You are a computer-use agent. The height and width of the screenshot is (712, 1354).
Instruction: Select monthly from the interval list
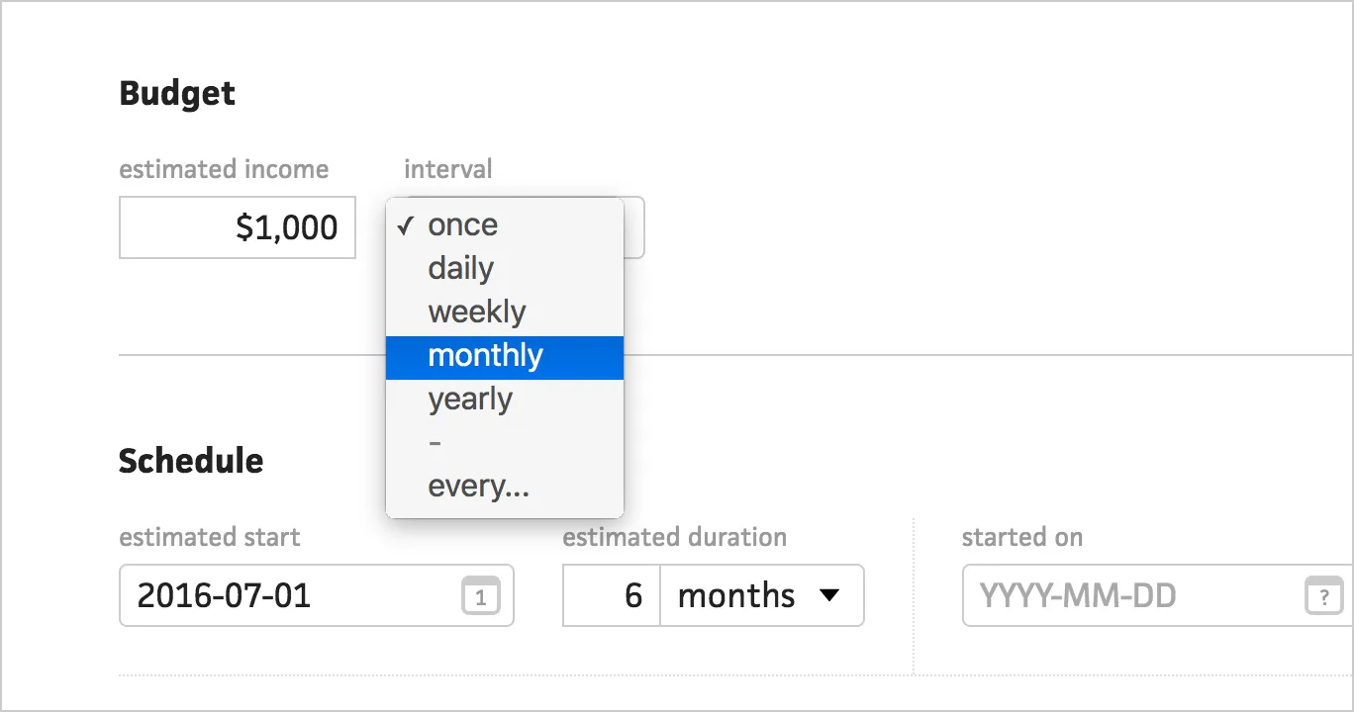[x=486, y=356]
